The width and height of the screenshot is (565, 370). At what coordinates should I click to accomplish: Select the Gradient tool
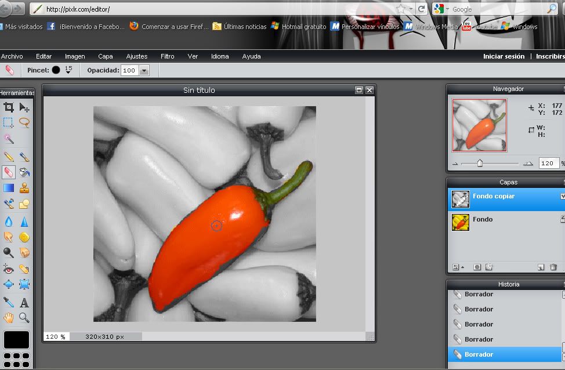(x=9, y=188)
